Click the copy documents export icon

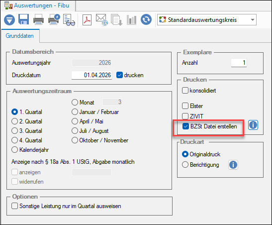pos(116,20)
